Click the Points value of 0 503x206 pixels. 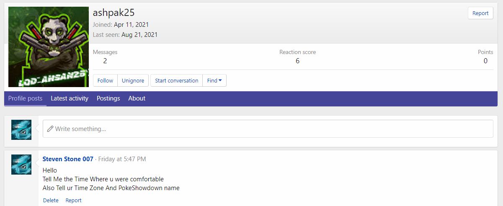point(485,61)
